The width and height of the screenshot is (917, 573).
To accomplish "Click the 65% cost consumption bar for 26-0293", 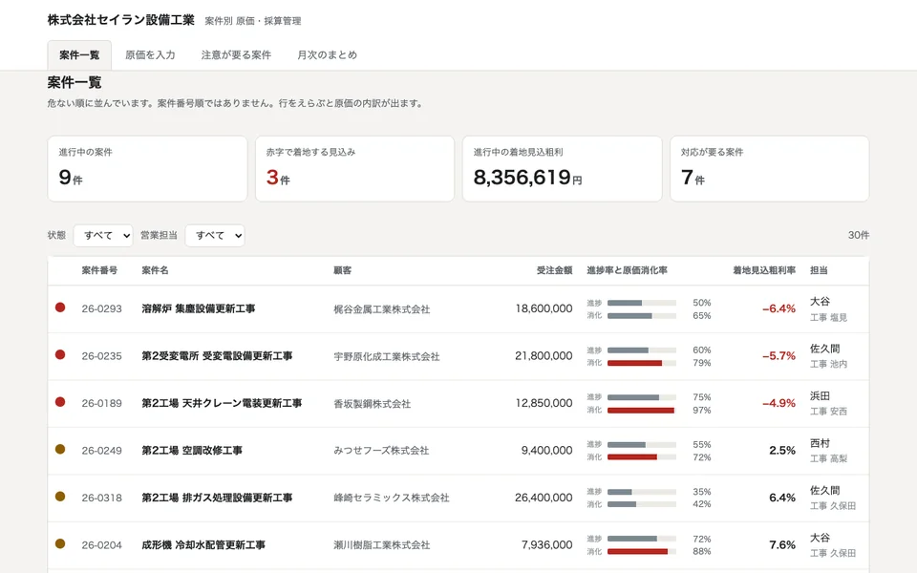I will [642, 316].
